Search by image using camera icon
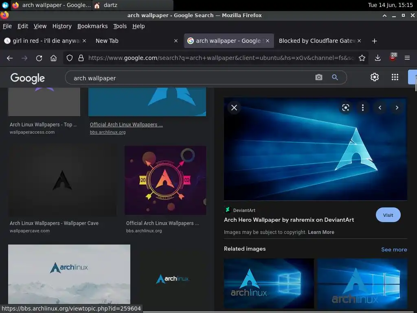 [318, 77]
